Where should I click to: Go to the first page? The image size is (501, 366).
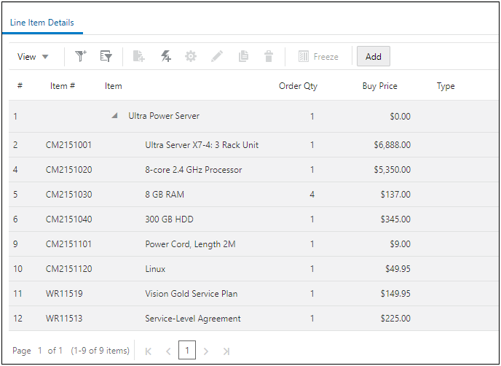point(149,351)
